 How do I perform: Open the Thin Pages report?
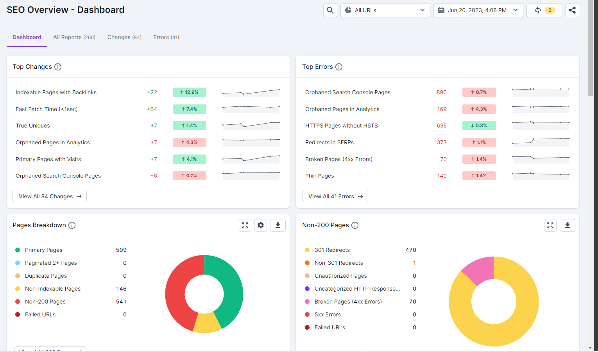320,176
